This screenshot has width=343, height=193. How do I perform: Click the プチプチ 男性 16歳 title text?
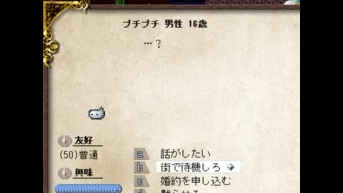[x=165, y=24]
